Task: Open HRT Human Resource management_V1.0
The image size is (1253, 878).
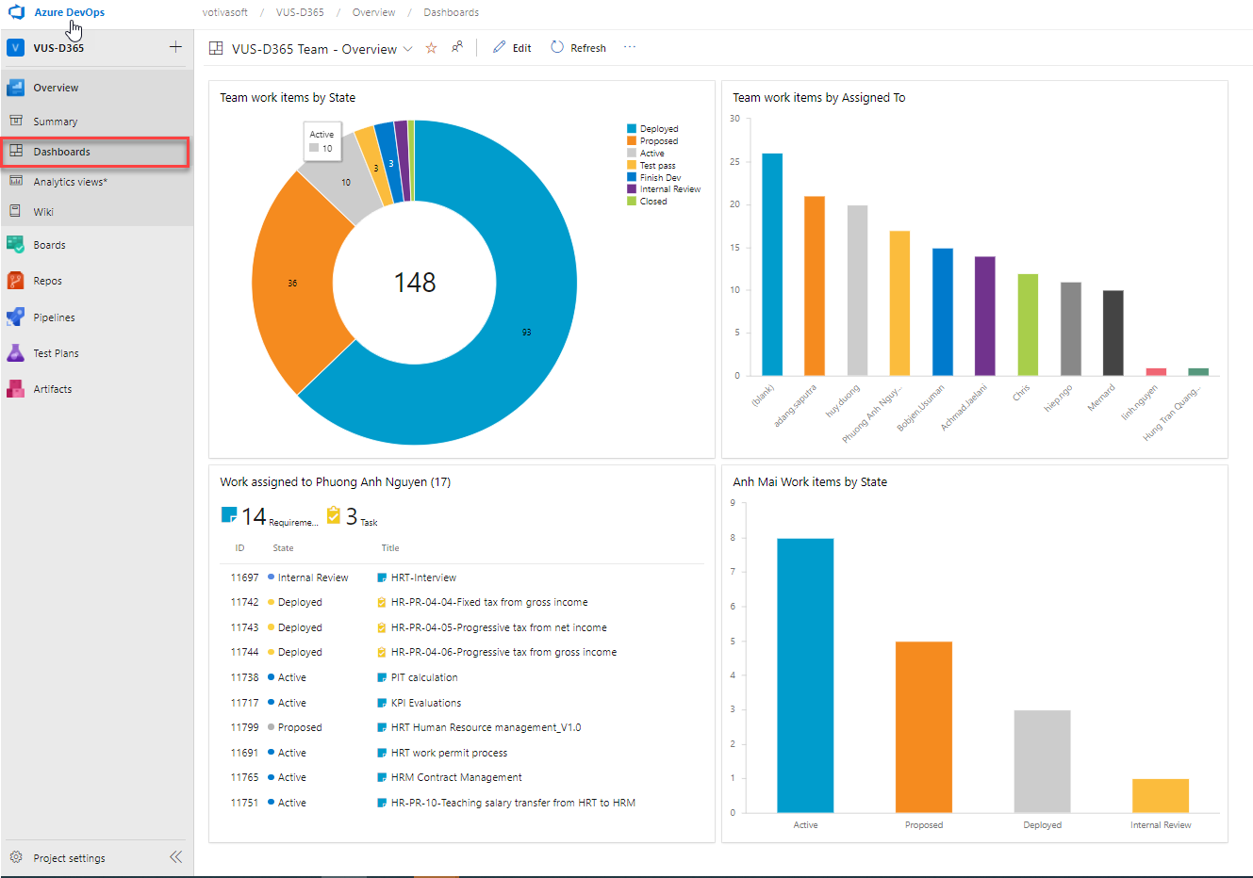Action: point(486,727)
